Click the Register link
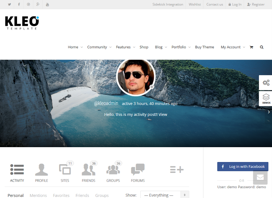Viewport: 272px width, 198px height. pyautogui.click(x=256, y=4)
